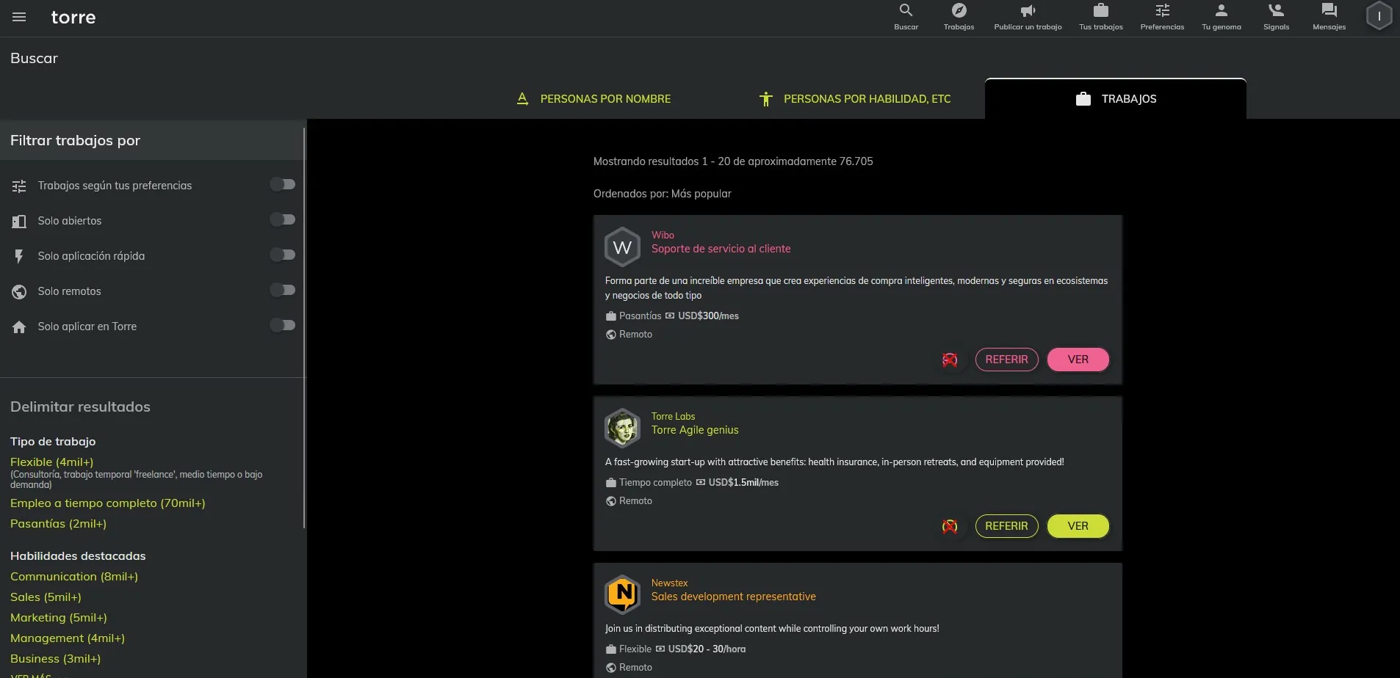1400x678 pixels.
Task: Click the filter sidebar scrollbar
Action: (x=304, y=327)
